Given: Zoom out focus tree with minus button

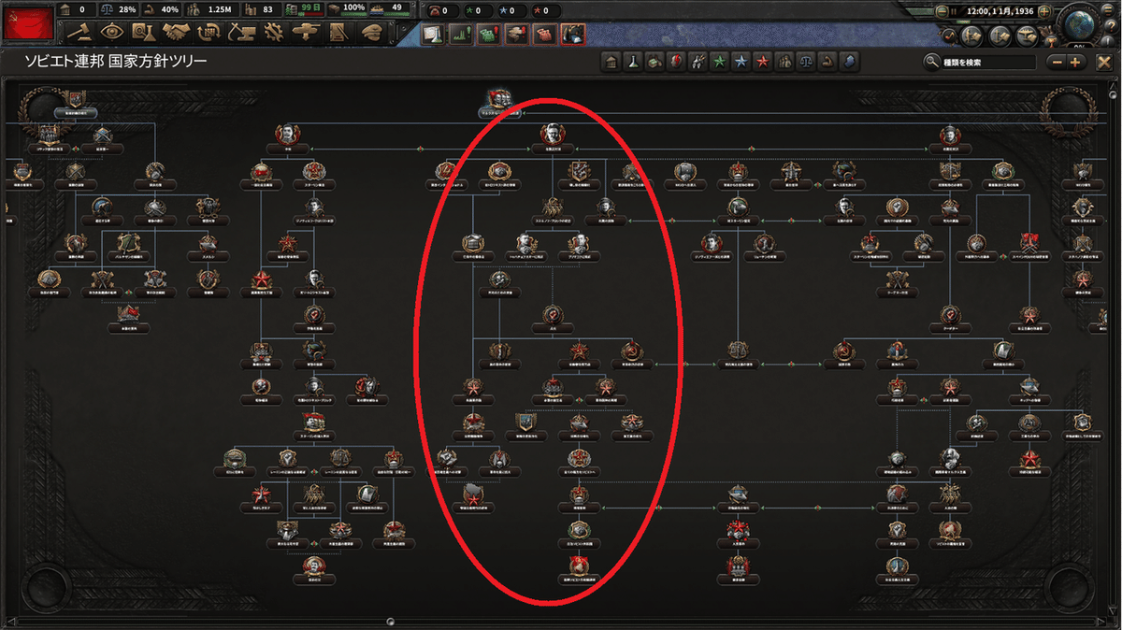Looking at the screenshot, I should tap(1057, 63).
